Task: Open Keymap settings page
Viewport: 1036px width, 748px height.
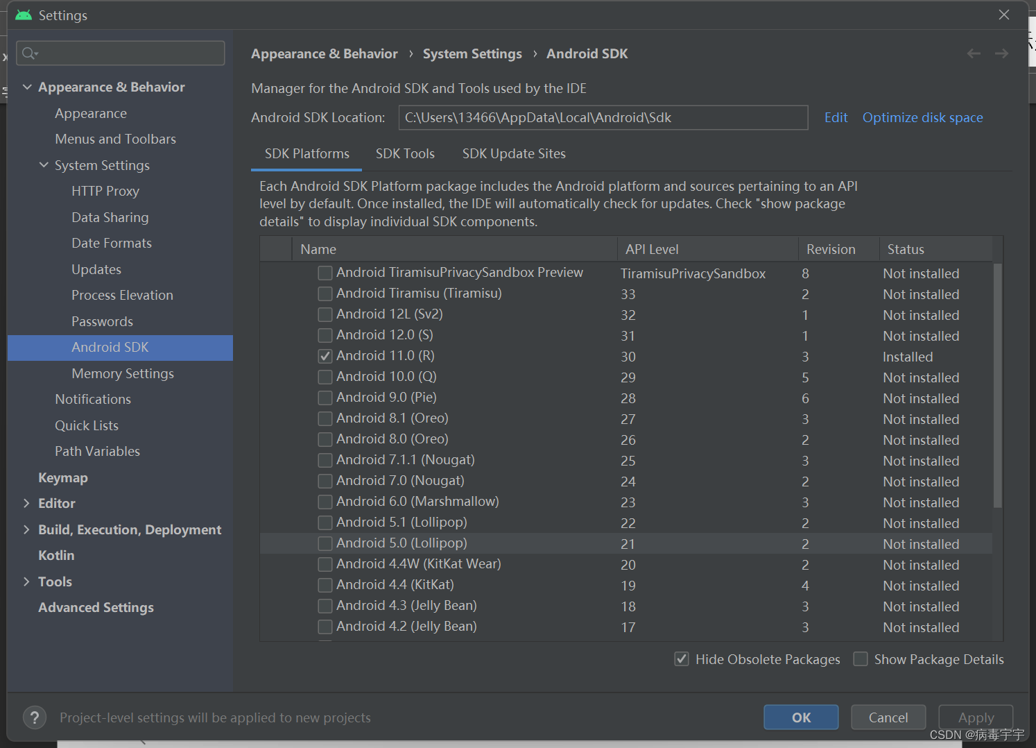Action: (63, 477)
